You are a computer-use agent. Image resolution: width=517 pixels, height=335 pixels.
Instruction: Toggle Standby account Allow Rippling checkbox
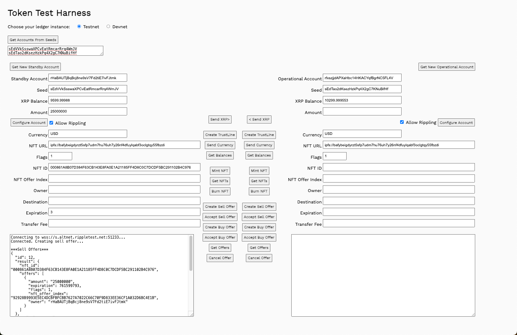pos(51,123)
